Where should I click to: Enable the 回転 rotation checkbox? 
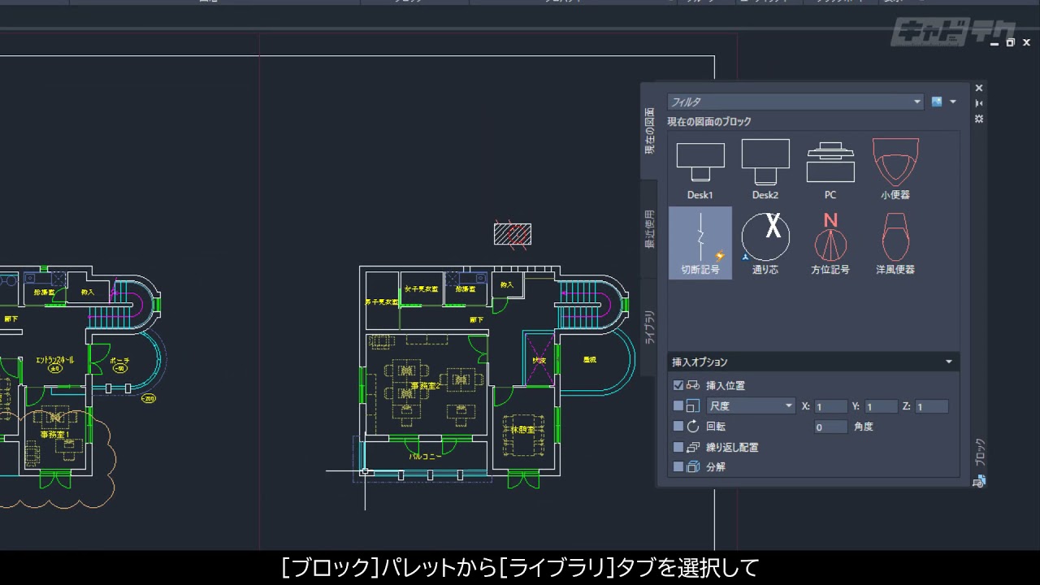point(678,426)
